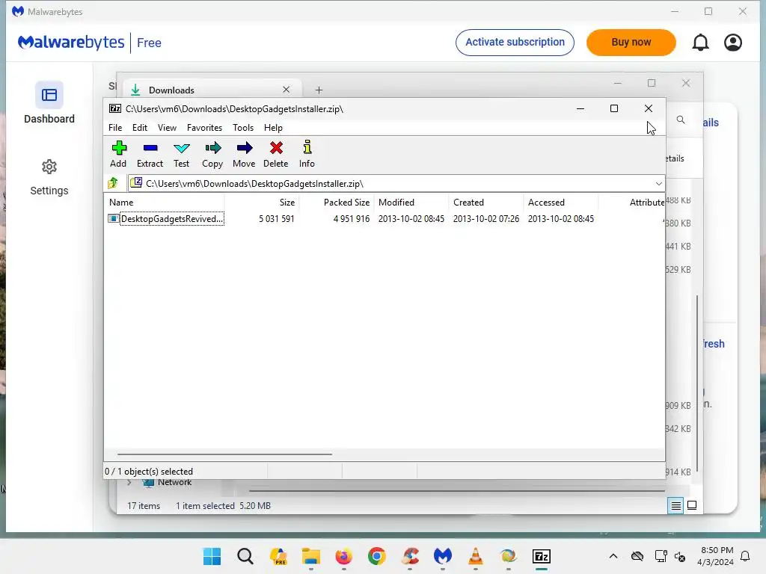
Task: Open the Tools menu
Action: coord(243,127)
